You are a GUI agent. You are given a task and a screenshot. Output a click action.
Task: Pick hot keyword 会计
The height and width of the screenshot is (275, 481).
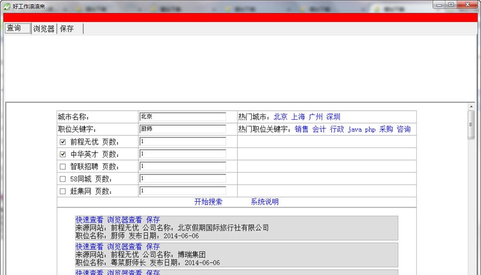pos(319,129)
